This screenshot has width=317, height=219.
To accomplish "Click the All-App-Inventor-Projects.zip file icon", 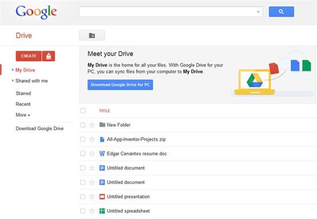I will pyautogui.click(x=102, y=139).
